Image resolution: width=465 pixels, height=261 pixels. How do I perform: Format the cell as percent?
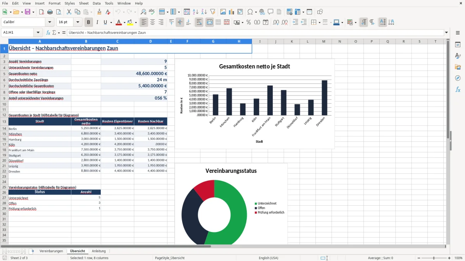coord(248,22)
